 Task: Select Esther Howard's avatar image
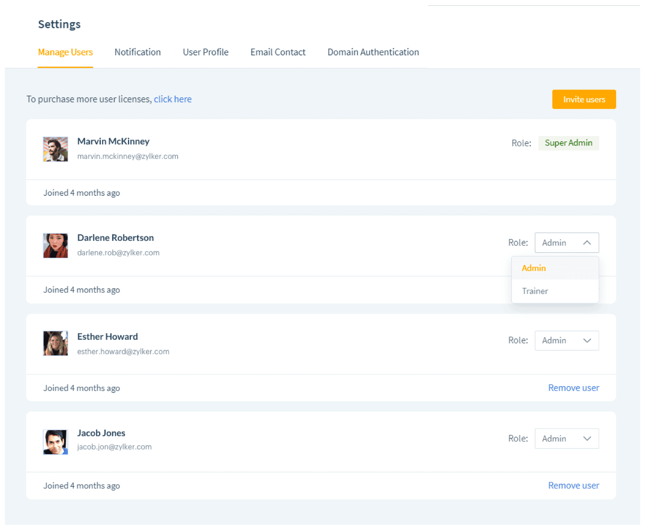point(55,343)
